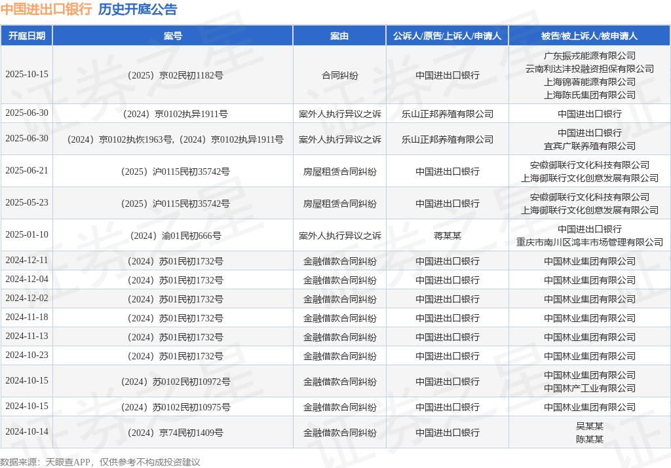The image size is (671, 468).
Task: Select the 开庭日期 column header
Action: click(26, 36)
